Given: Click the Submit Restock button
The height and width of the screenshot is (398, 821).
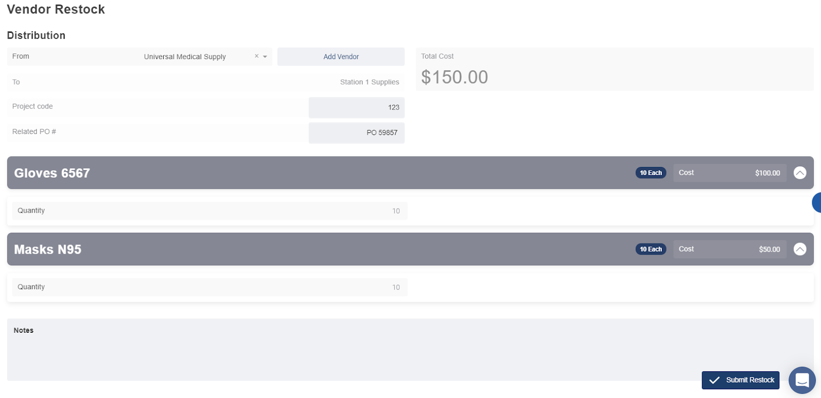Looking at the screenshot, I should [x=740, y=380].
